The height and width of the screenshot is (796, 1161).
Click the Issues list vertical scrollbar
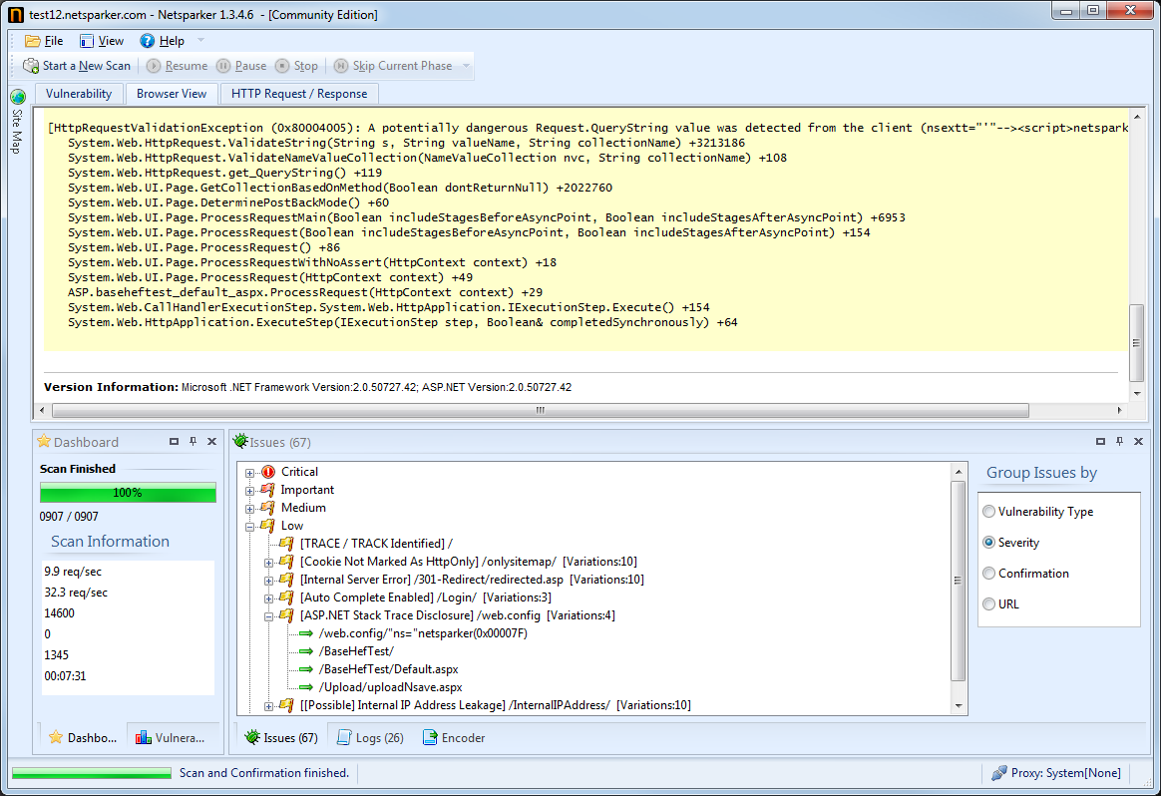pyautogui.click(x=959, y=580)
